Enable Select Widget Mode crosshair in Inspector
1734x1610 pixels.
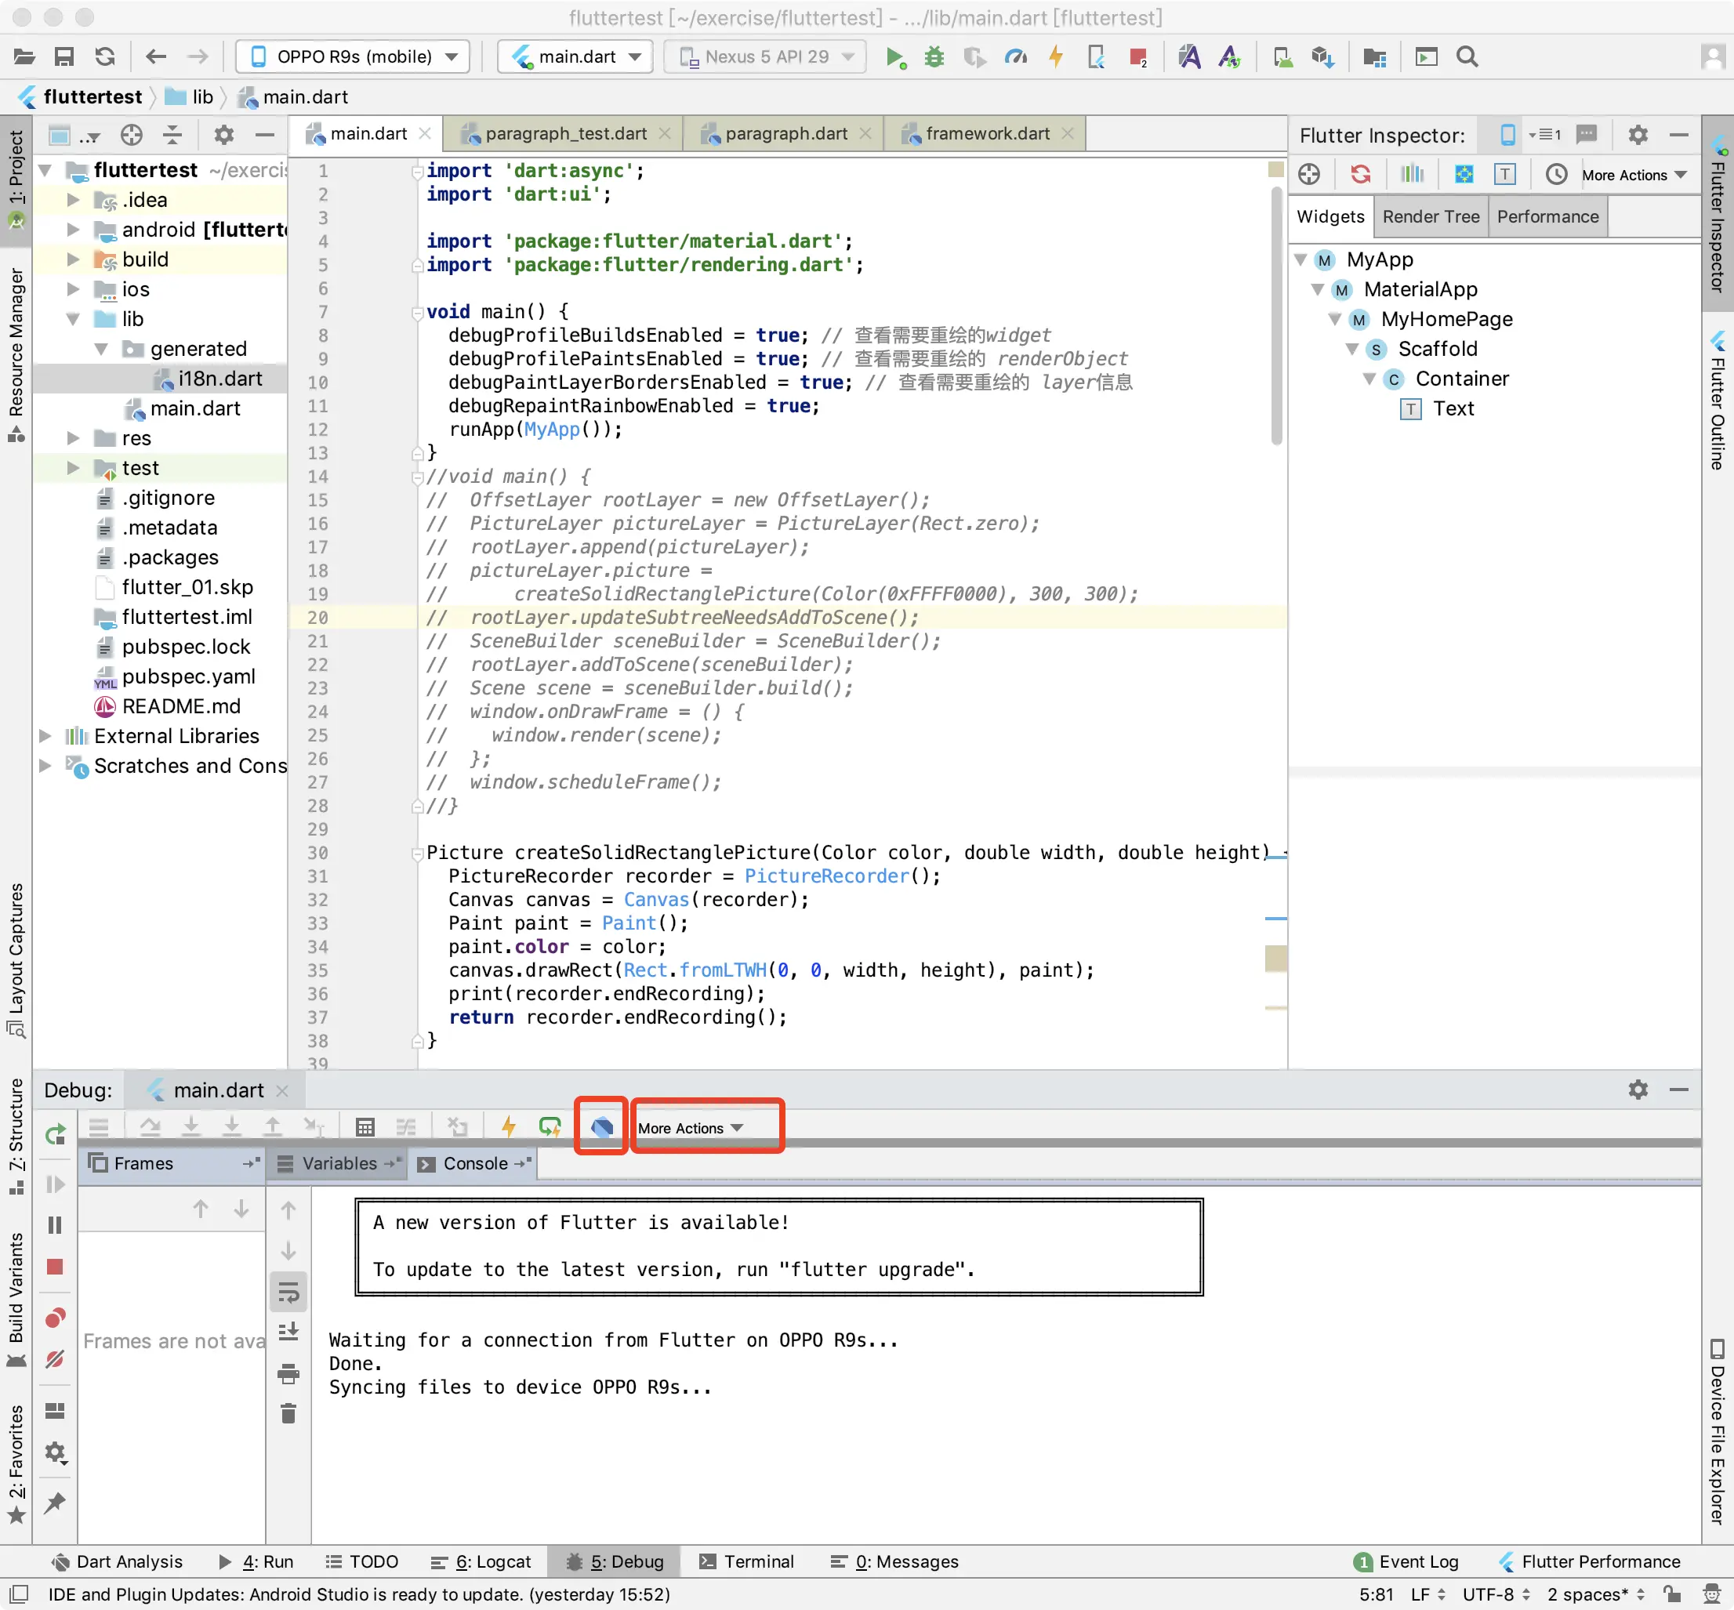tap(1309, 174)
